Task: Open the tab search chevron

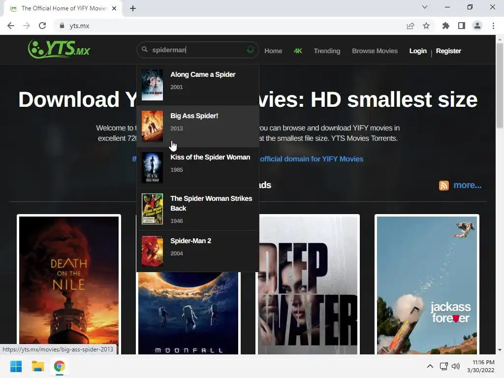Action: click(425, 7)
